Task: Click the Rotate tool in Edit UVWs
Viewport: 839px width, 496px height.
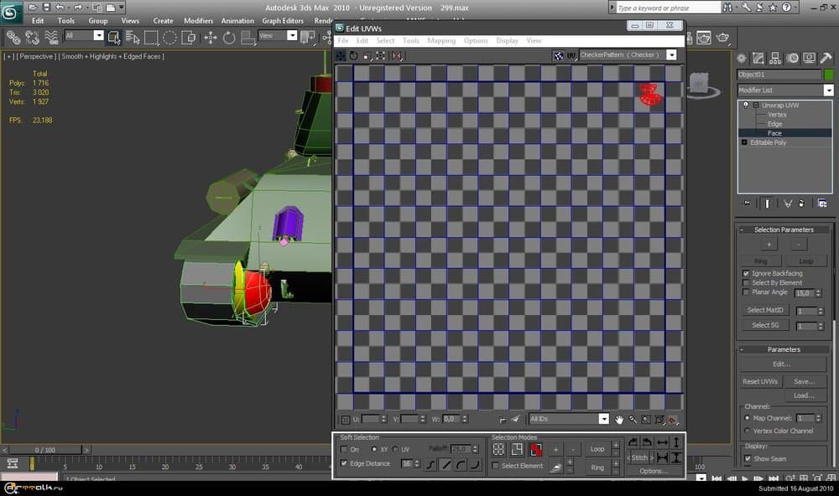Action: click(354, 55)
